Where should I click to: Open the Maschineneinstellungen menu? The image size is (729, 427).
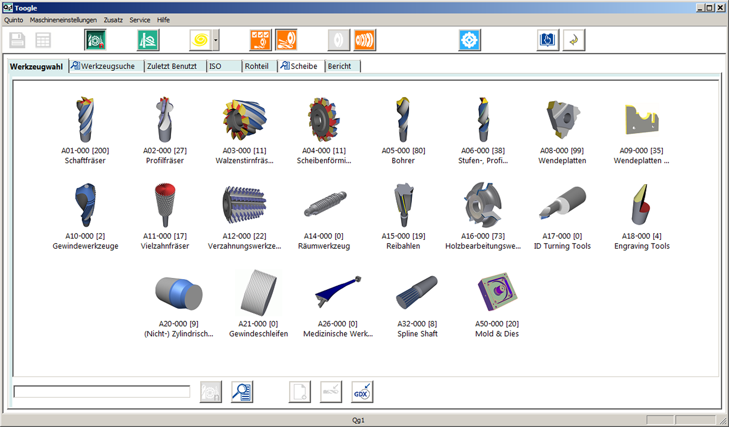click(x=63, y=20)
